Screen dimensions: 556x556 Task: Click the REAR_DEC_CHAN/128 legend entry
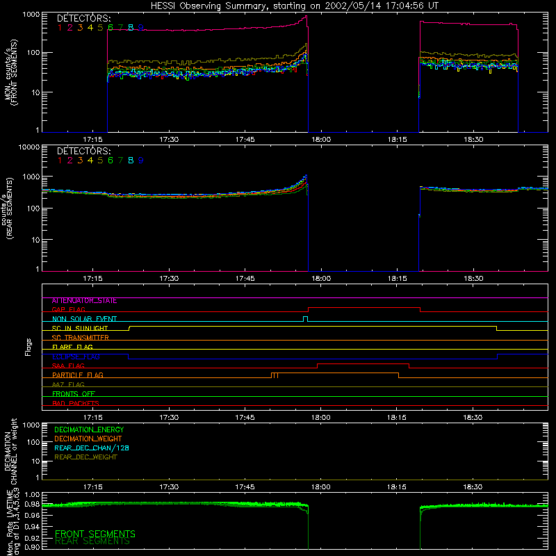point(92,448)
